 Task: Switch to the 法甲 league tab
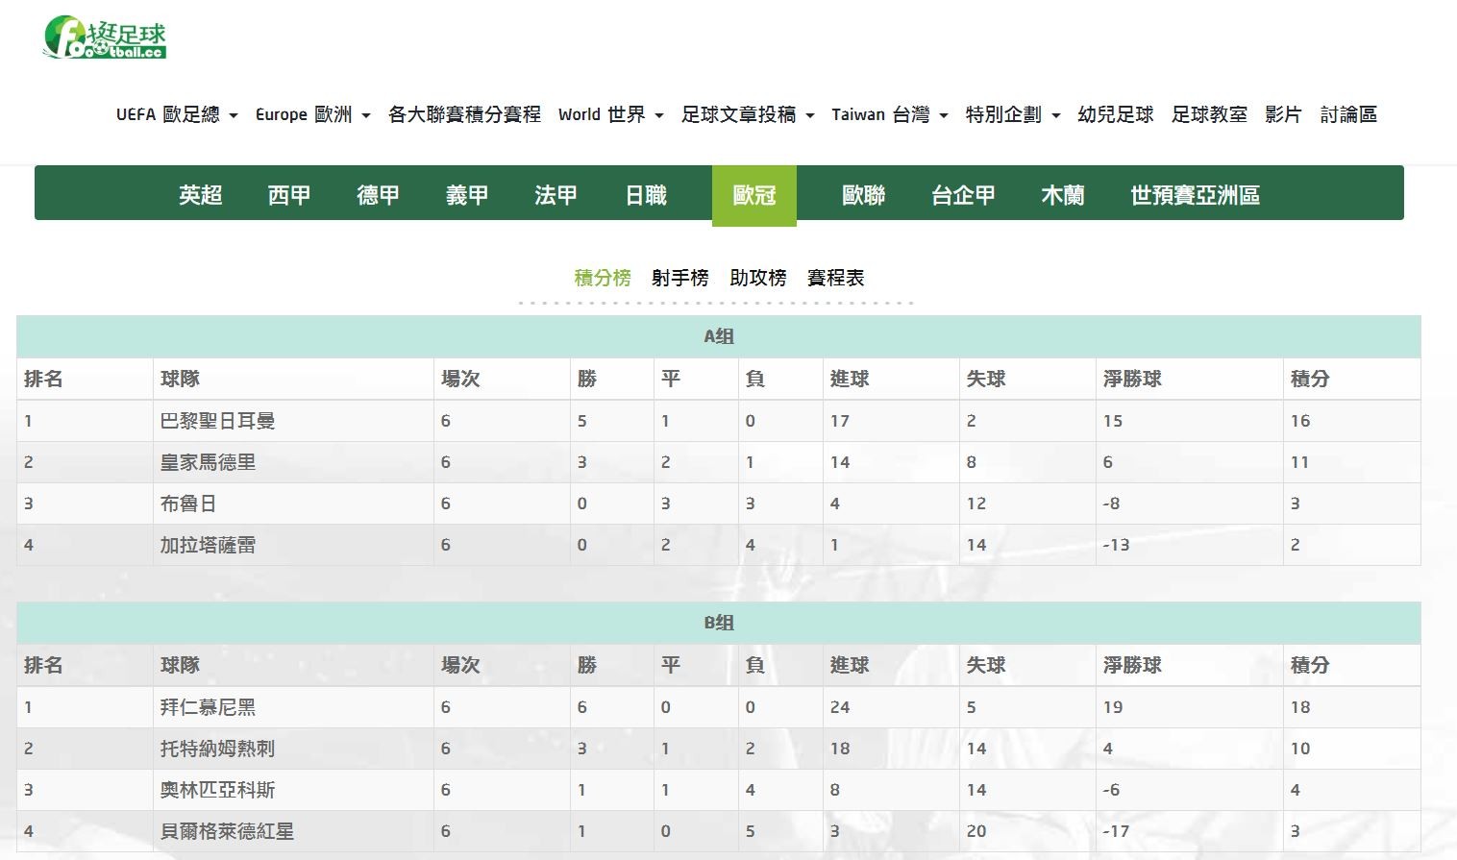coord(556,195)
